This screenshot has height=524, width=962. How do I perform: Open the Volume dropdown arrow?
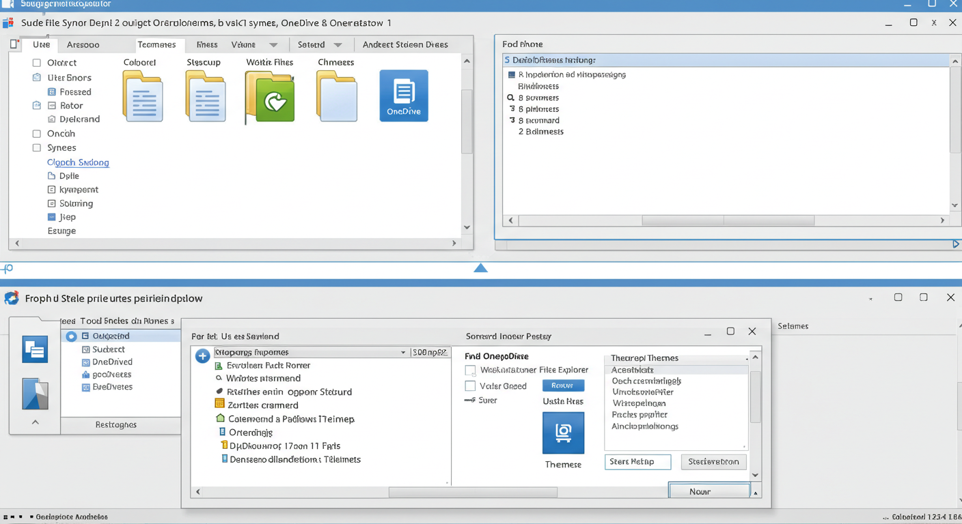point(273,44)
